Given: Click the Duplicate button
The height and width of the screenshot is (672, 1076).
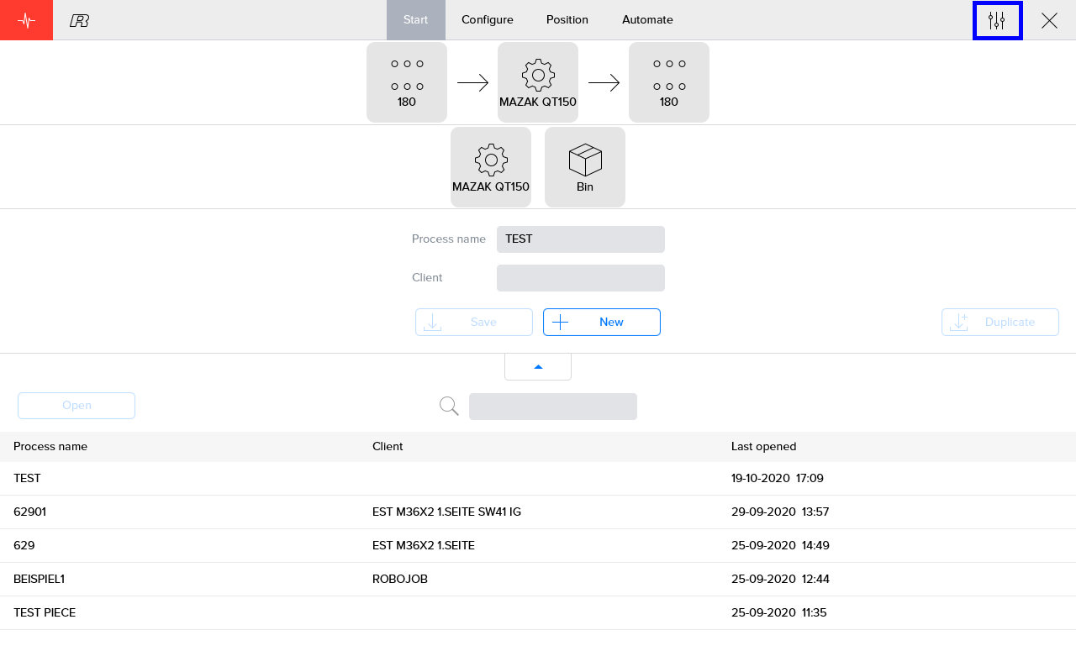Looking at the screenshot, I should [x=1000, y=322].
